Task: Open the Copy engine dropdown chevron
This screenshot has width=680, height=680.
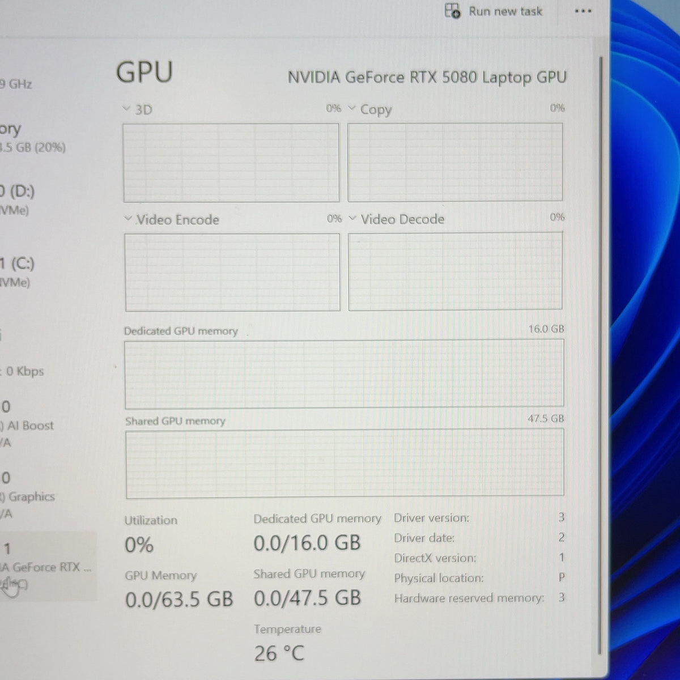Action: point(352,108)
